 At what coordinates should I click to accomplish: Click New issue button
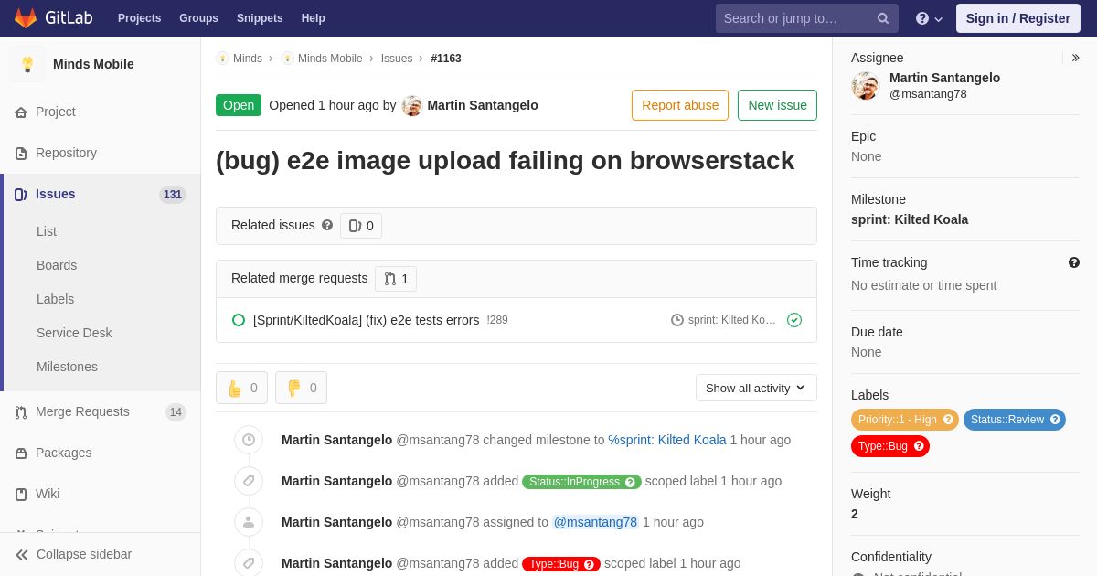click(x=777, y=105)
